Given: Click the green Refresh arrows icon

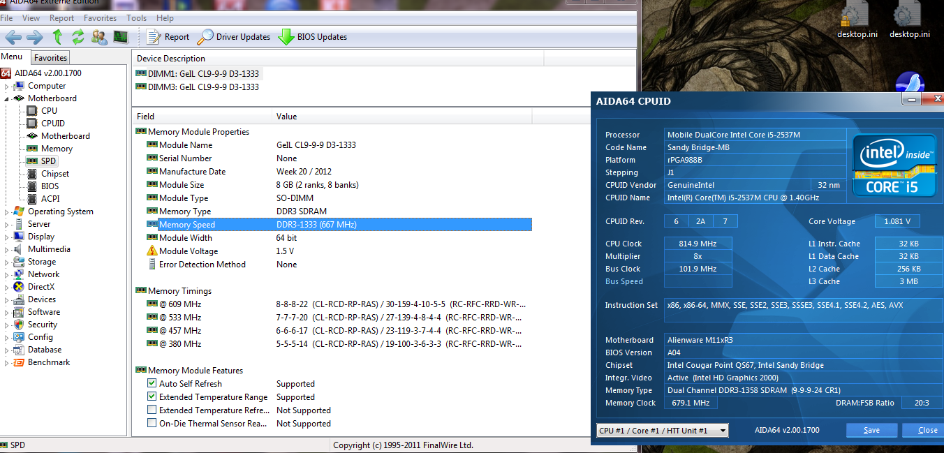Looking at the screenshot, I should tap(78, 37).
